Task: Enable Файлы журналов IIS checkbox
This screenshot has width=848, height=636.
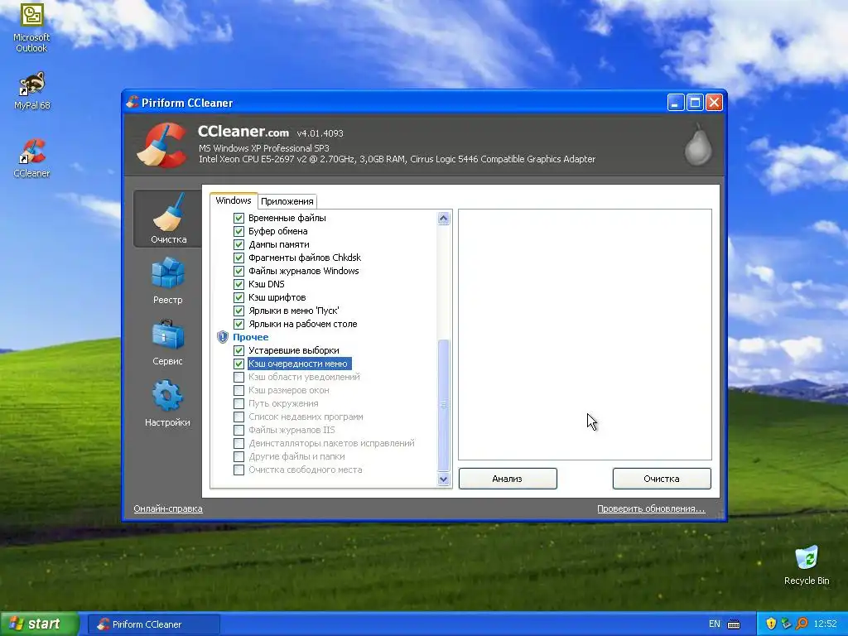Action: point(238,430)
